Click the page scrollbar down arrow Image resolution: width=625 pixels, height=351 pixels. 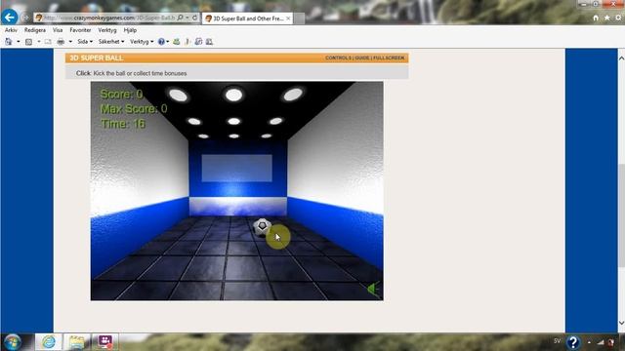tap(621, 323)
